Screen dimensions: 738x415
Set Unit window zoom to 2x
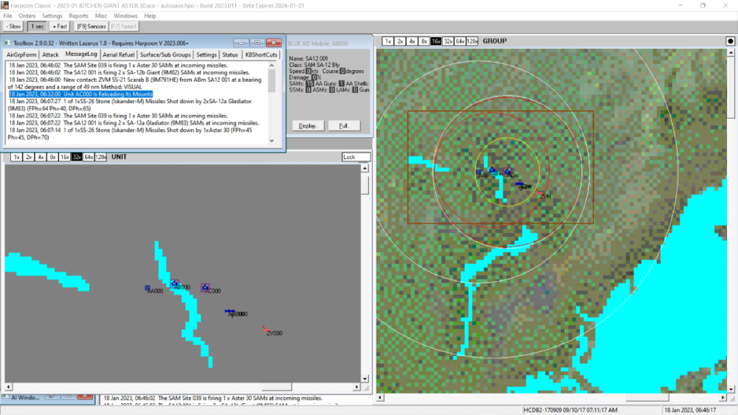tap(29, 157)
